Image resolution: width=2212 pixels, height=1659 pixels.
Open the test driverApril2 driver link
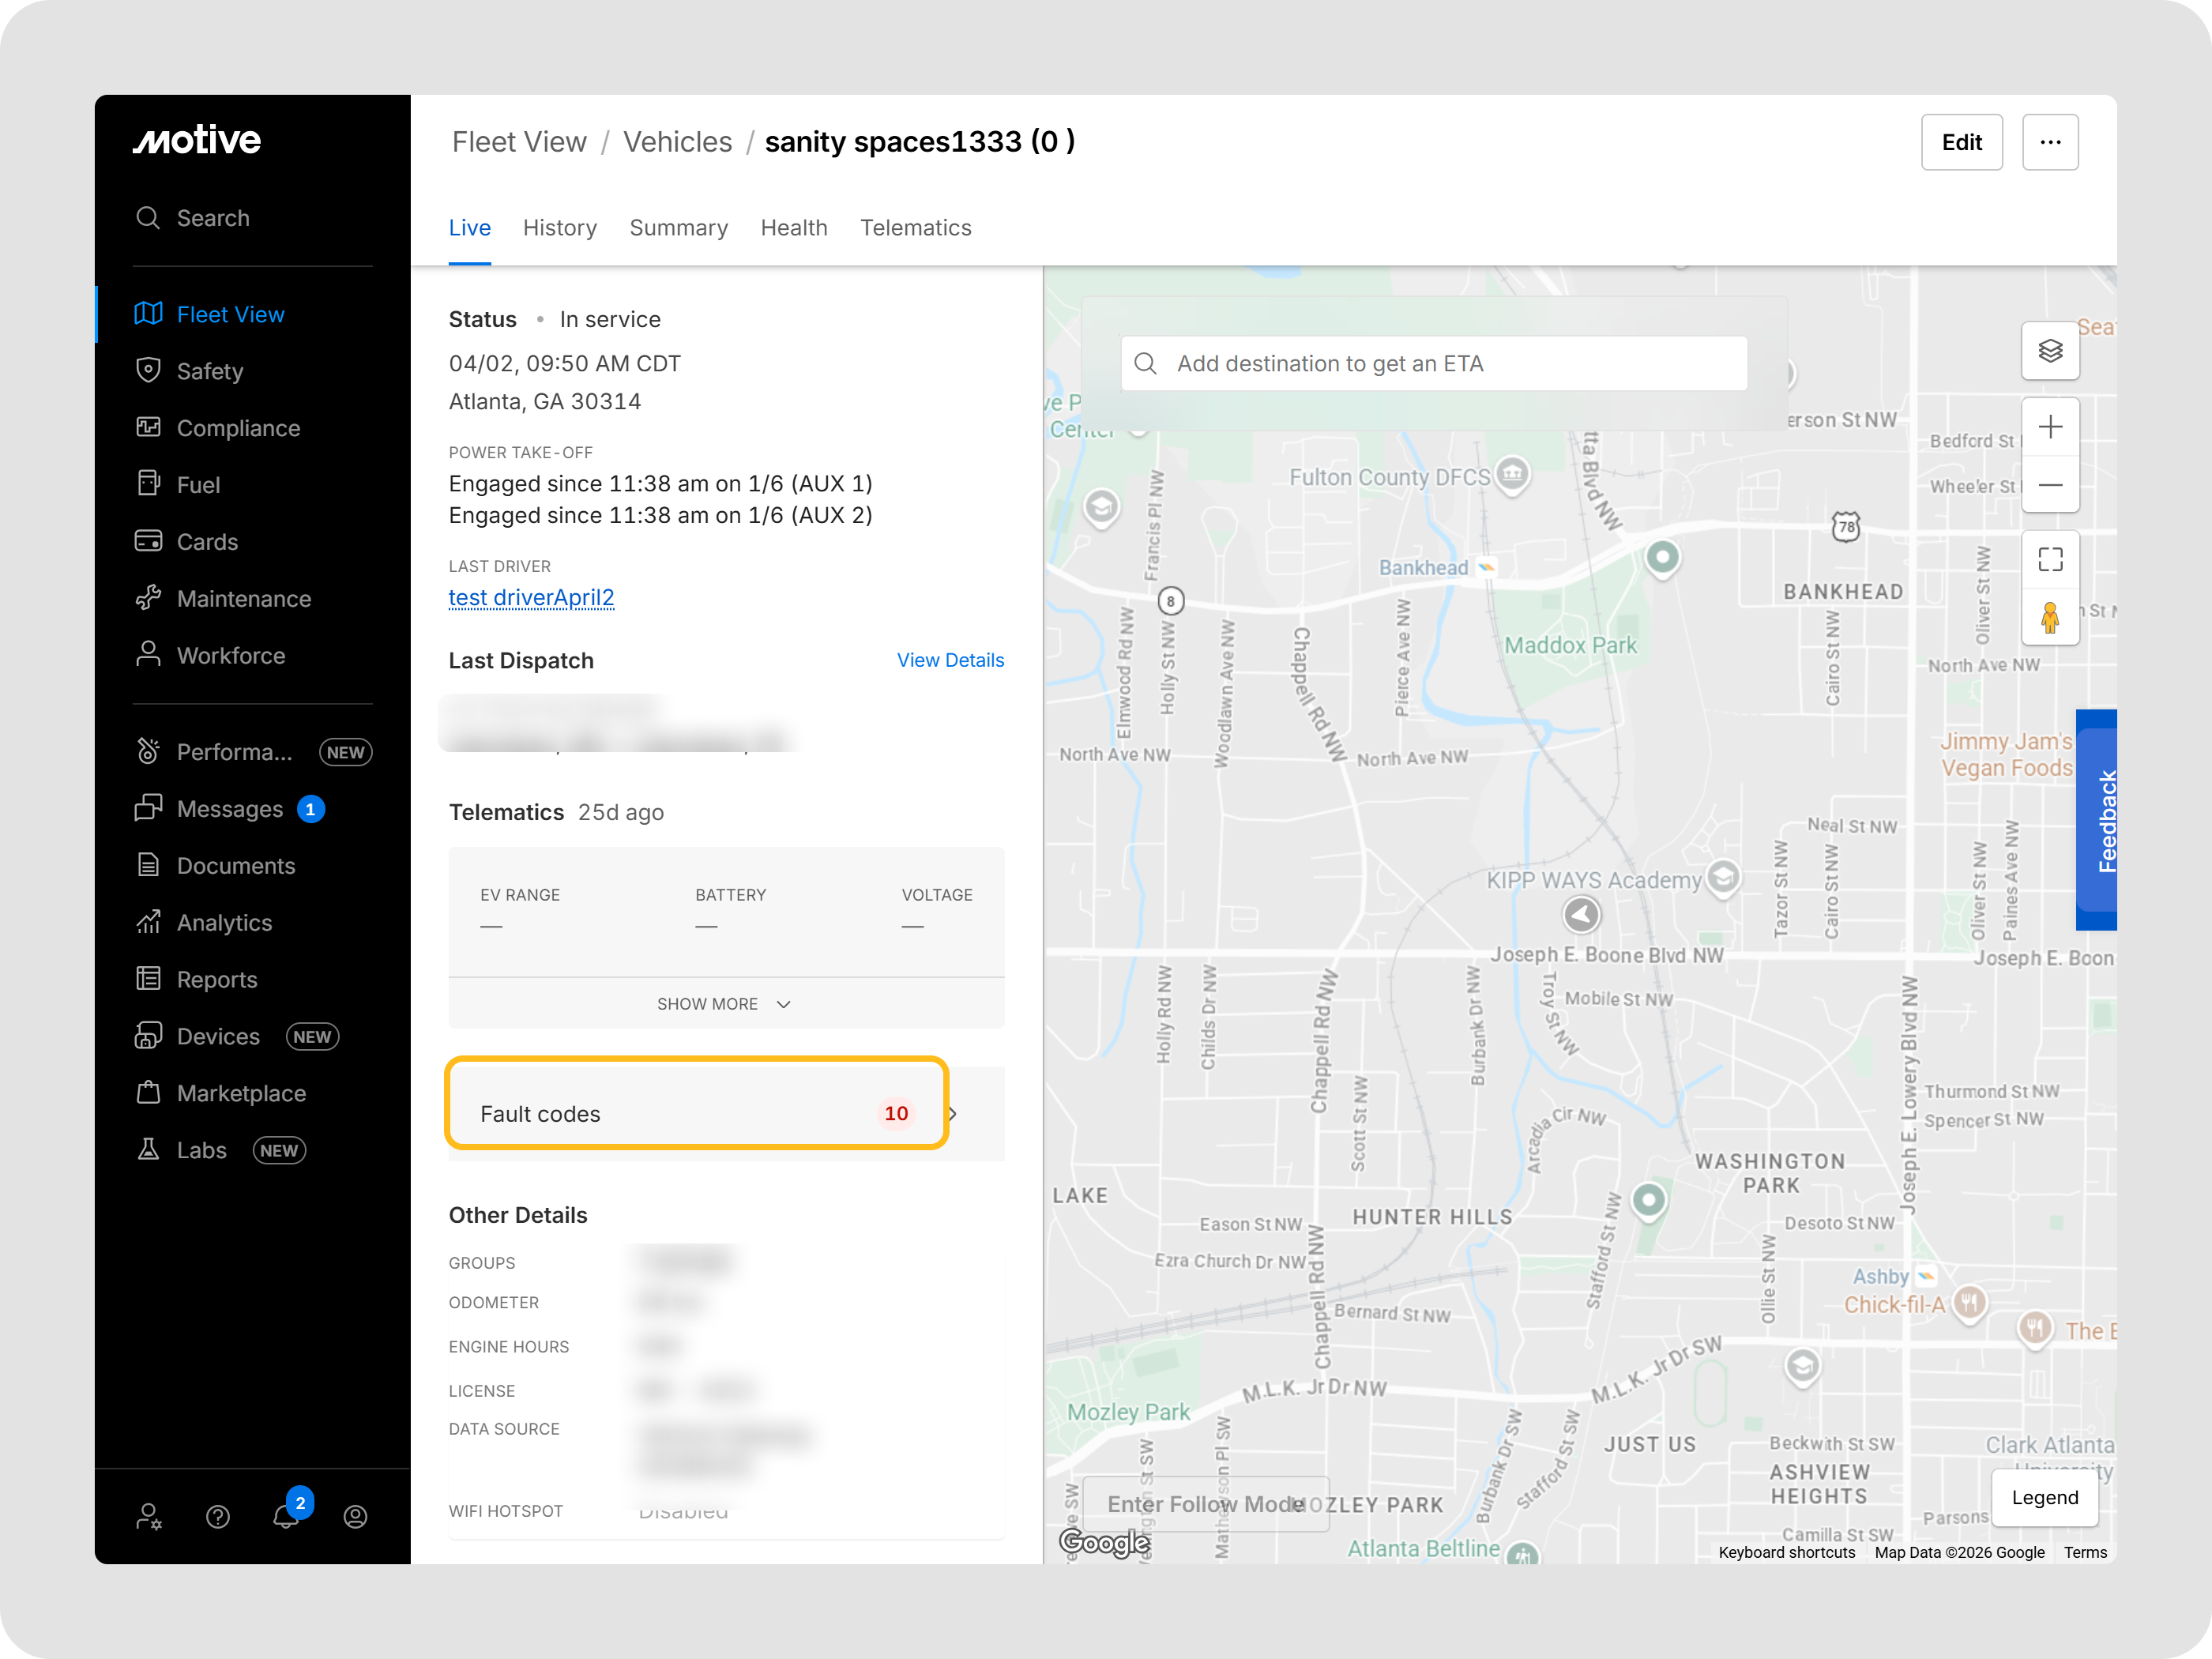click(531, 598)
